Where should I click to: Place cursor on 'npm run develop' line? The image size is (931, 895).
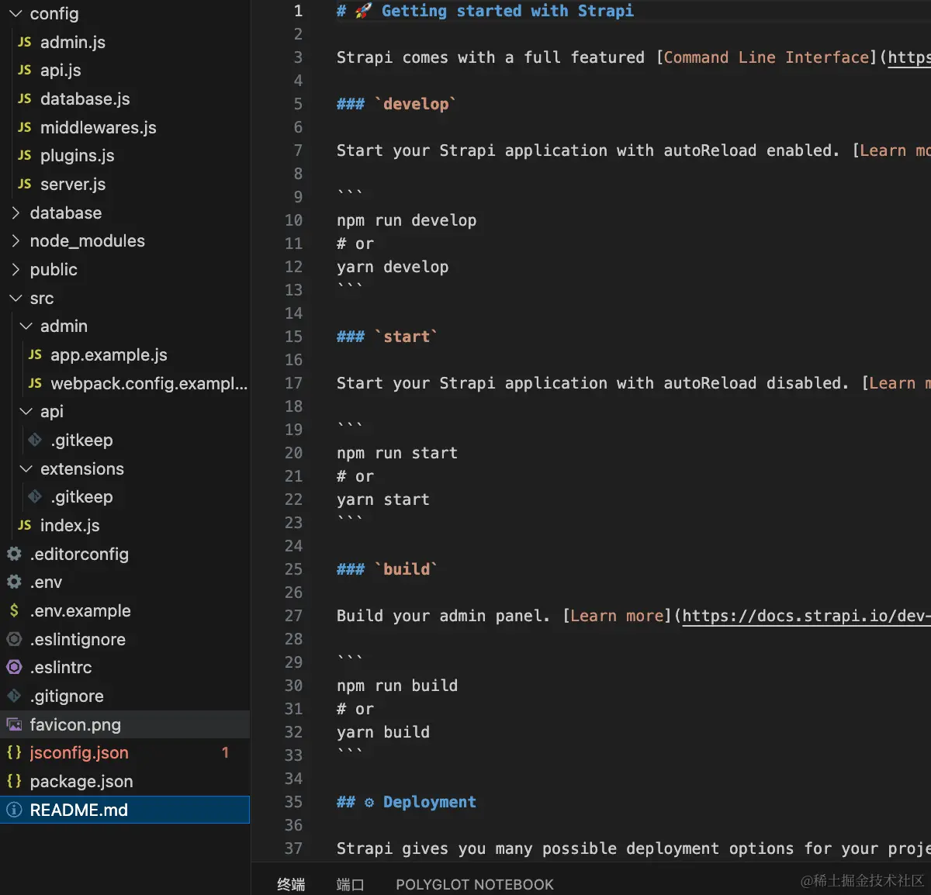click(x=407, y=220)
